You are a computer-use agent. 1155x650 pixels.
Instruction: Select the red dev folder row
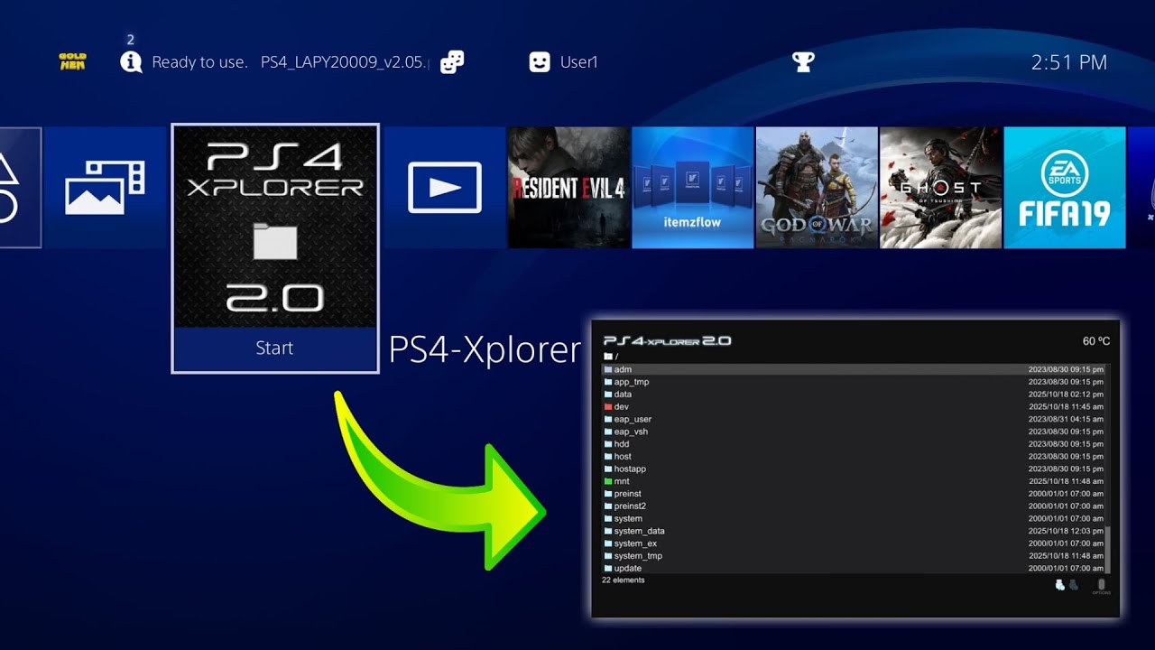pos(853,407)
